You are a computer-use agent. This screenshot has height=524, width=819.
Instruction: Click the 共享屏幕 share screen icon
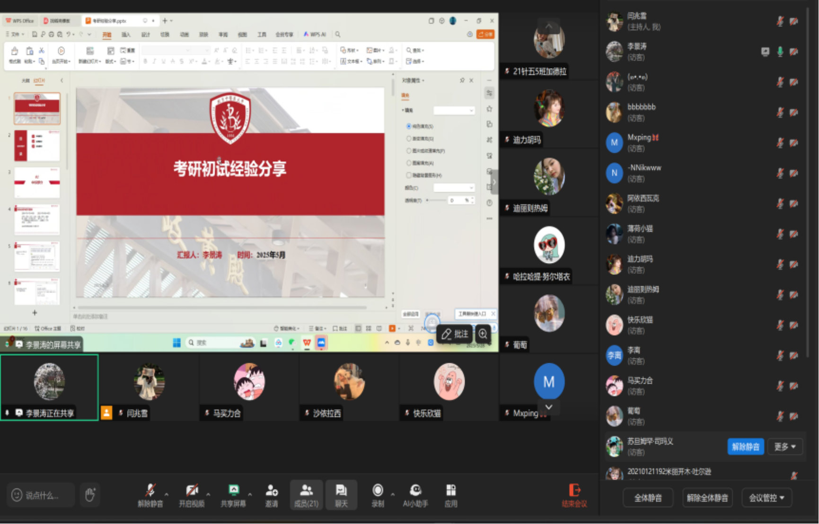tap(233, 495)
